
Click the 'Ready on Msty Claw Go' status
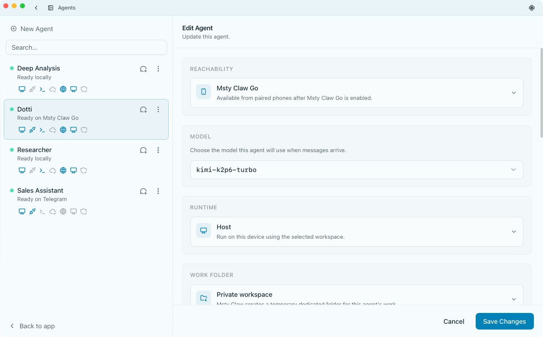tap(48, 118)
